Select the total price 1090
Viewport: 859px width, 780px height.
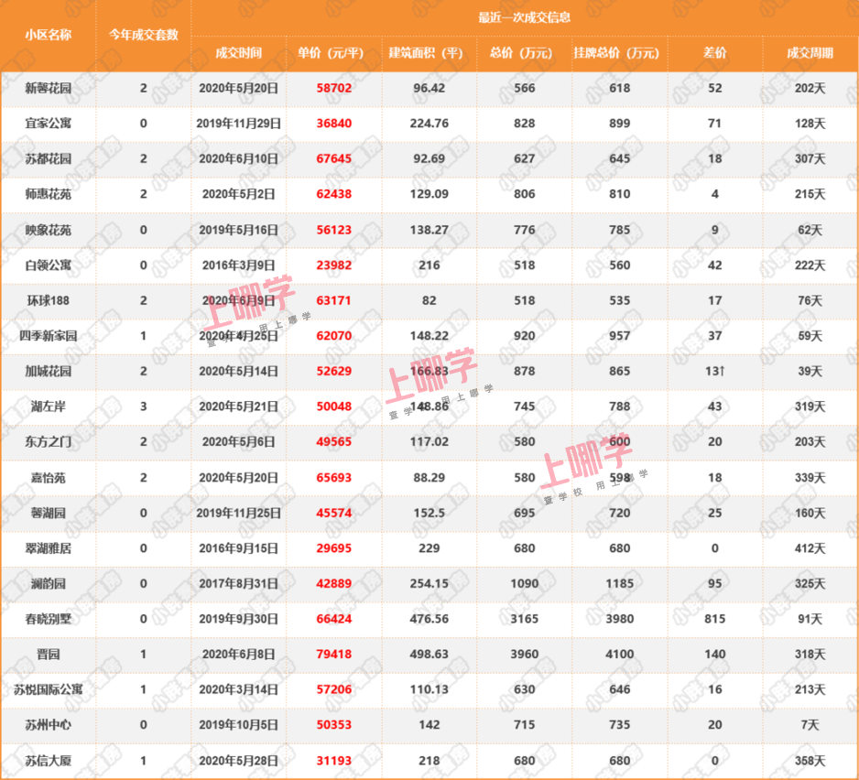[x=524, y=584]
